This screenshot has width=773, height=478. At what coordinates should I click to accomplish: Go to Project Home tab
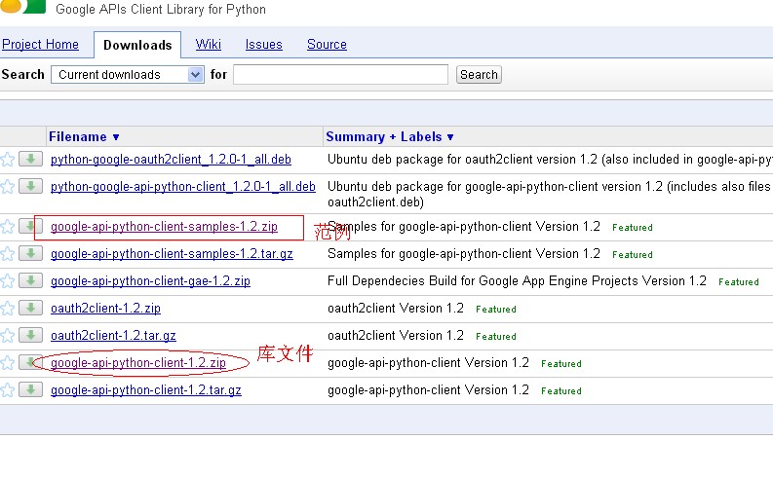tap(40, 45)
